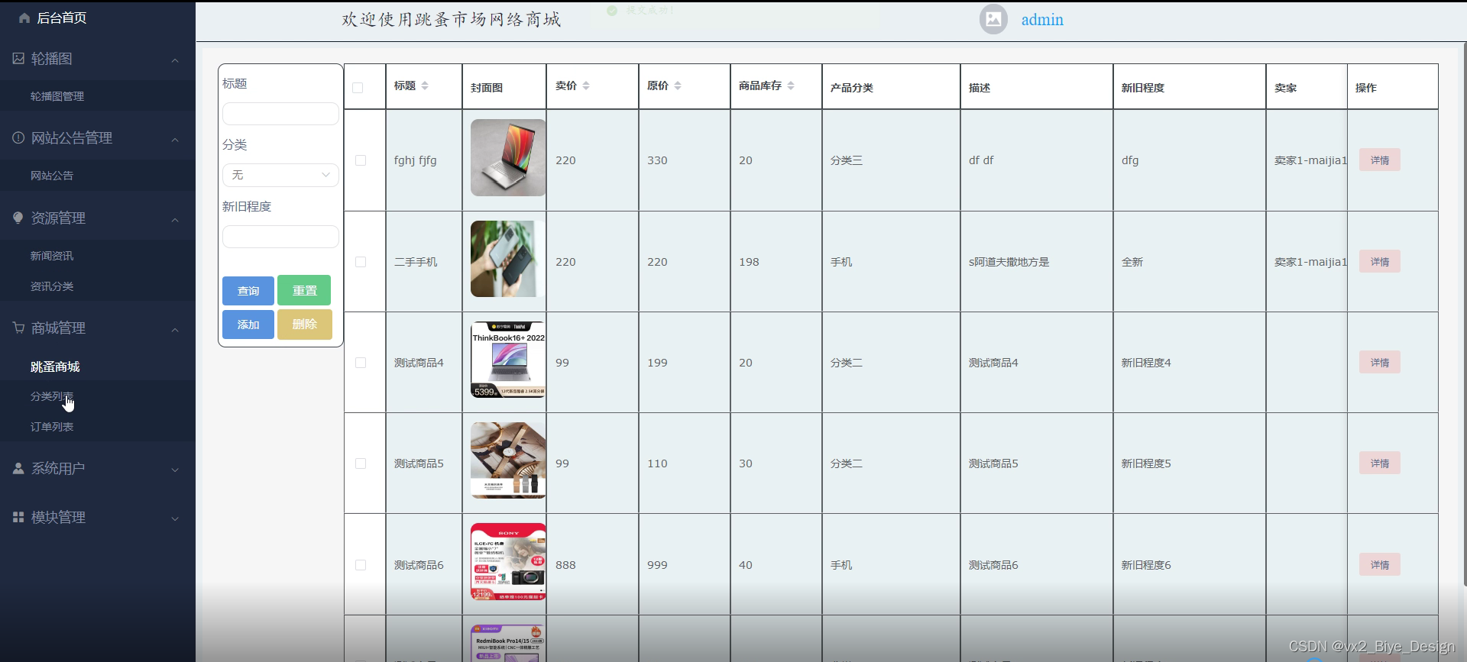Toggle the select-all checkbox in table header
The height and width of the screenshot is (662, 1467).
(x=358, y=88)
